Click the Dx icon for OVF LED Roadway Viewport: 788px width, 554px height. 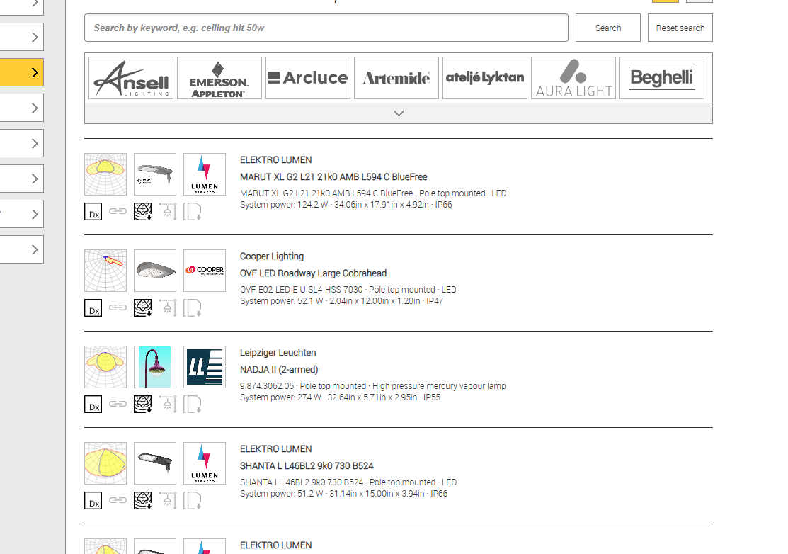pyautogui.click(x=93, y=307)
